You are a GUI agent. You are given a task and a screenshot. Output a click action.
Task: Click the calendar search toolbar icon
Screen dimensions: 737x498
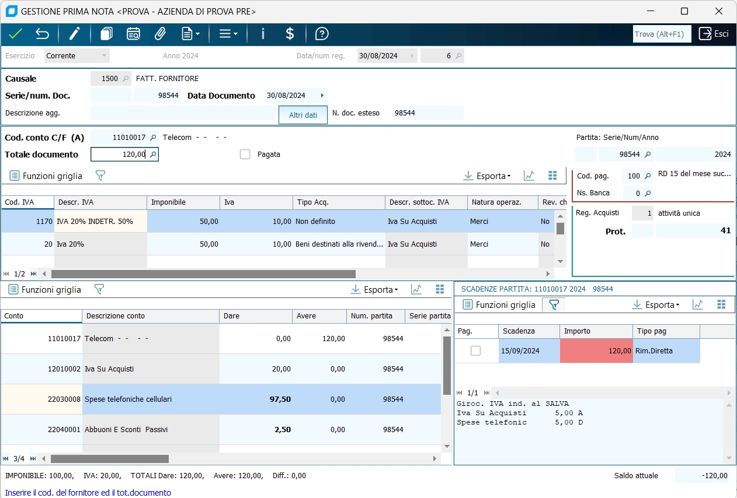[x=133, y=34]
